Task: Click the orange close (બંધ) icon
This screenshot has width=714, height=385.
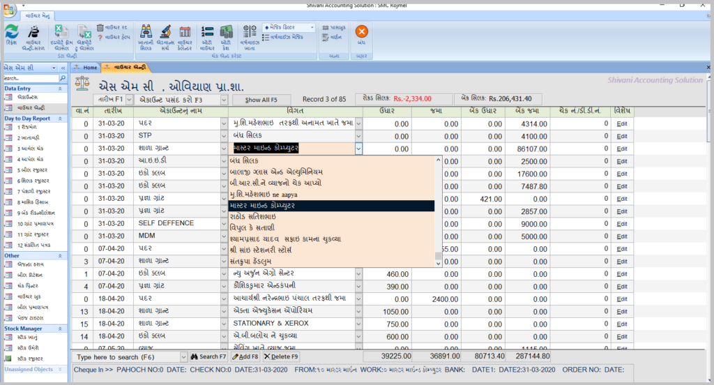Action: pos(362,32)
